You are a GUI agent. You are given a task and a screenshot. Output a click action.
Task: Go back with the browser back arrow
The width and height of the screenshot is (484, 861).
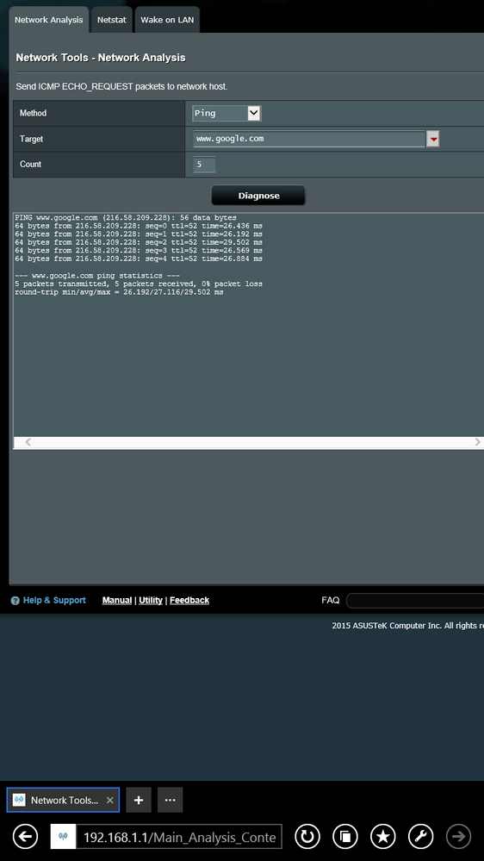[x=25, y=837]
